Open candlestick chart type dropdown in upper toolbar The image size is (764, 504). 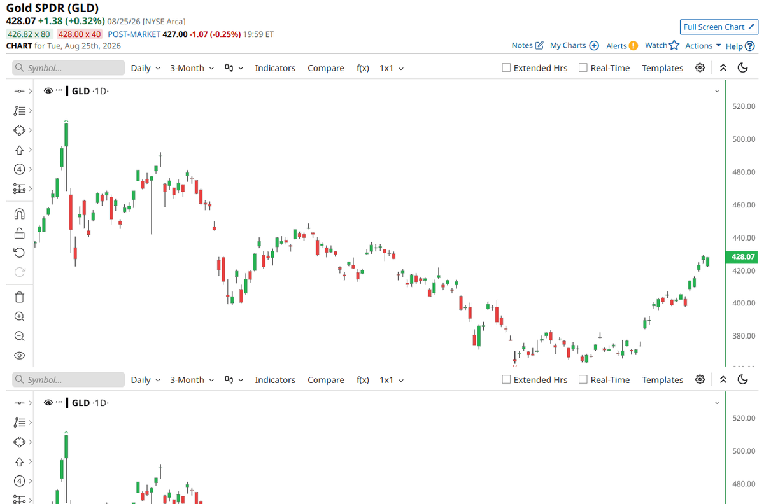tap(234, 68)
